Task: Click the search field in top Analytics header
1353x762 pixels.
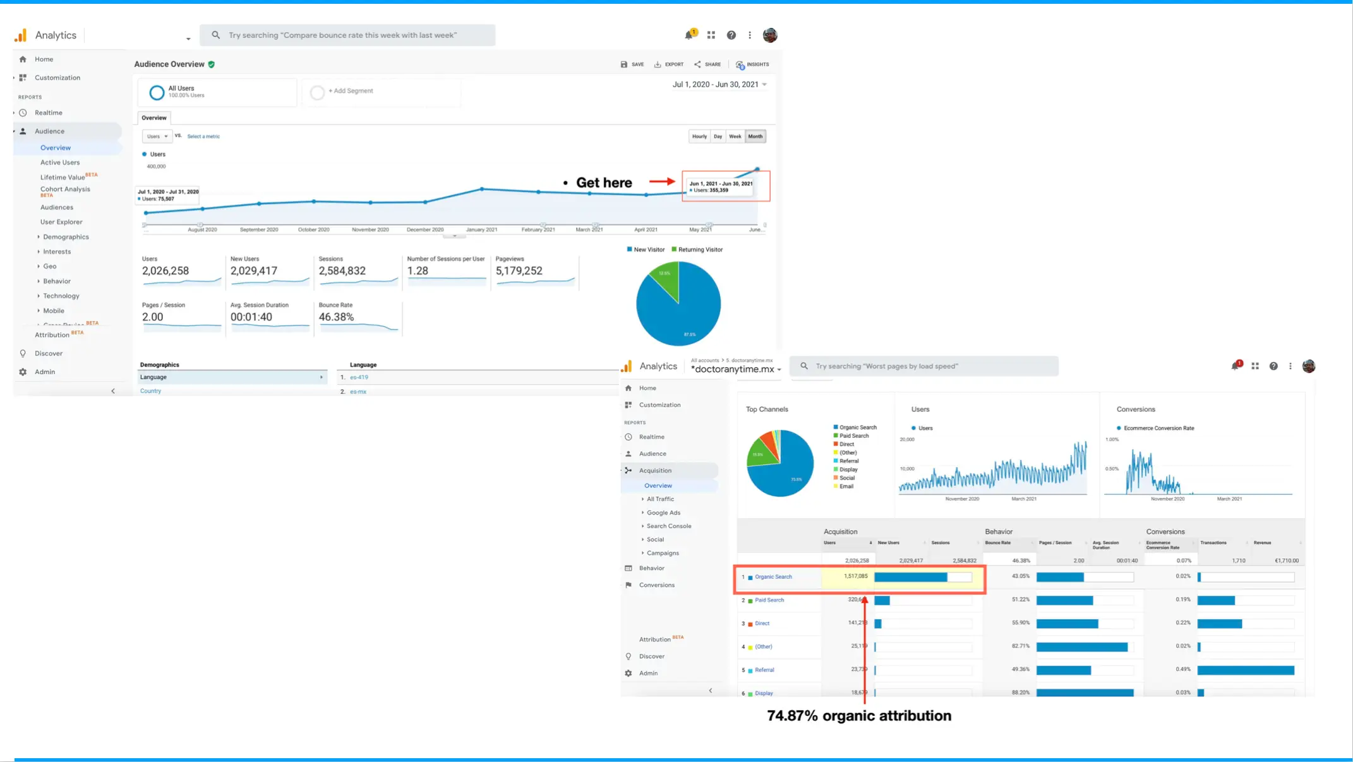Action: pos(347,35)
